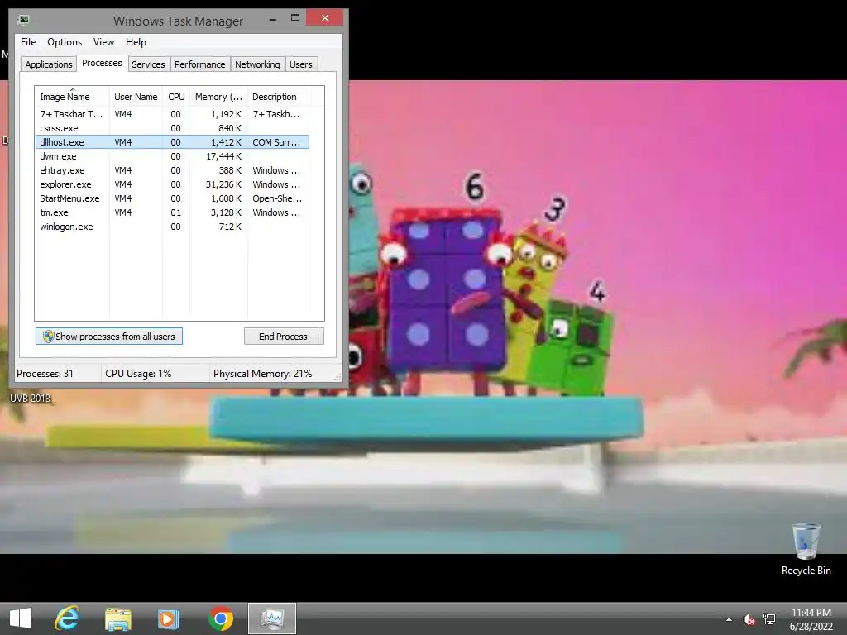Open the File menu
The height and width of the screenshot is (635, 847).
click(28, 42)
